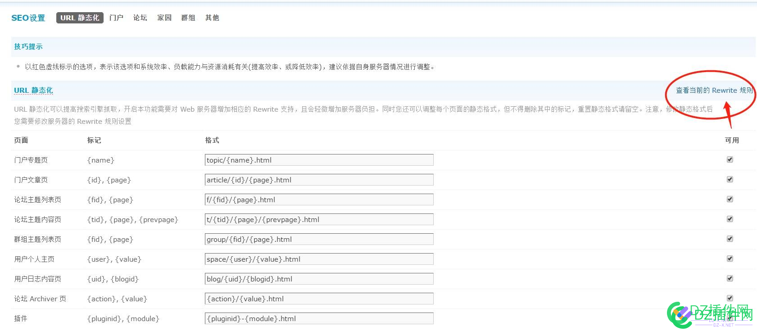
Task: Click the 用户个人主页 row label
Action: pyautogui.click(x=34, y=259)
